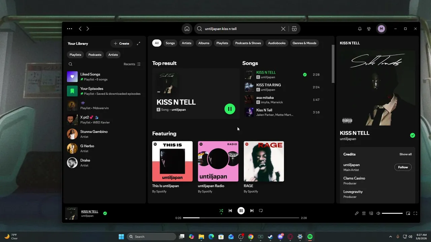The height and width of the screenshot is (242, 431).
Task: Open the profile avatar menu
Action: pos(381,29)
